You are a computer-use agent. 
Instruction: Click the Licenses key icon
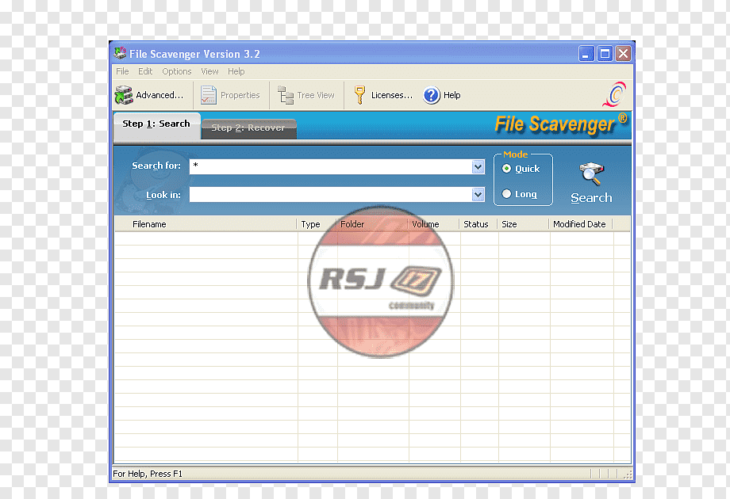[x=359, y=95]
